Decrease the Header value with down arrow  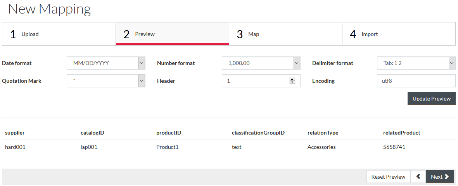292,83
